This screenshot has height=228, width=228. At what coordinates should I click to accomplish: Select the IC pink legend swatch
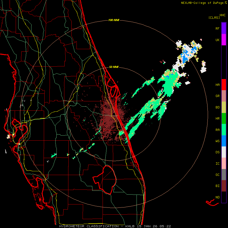[x=224, y=163]
